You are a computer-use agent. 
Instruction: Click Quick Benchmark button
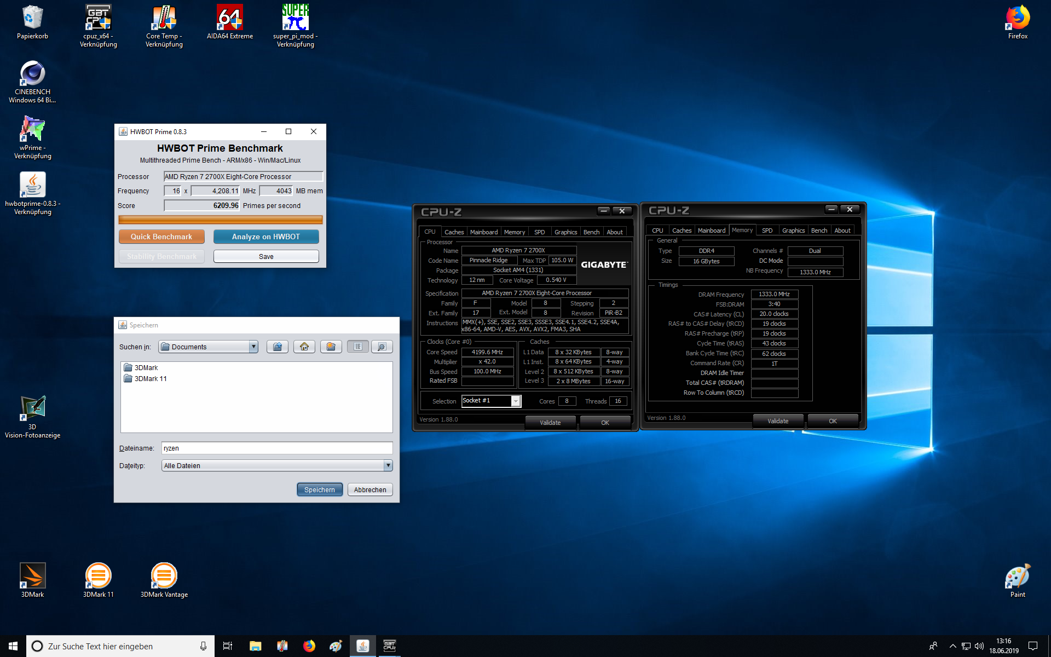pyautogui.click(x=161, y=237)
